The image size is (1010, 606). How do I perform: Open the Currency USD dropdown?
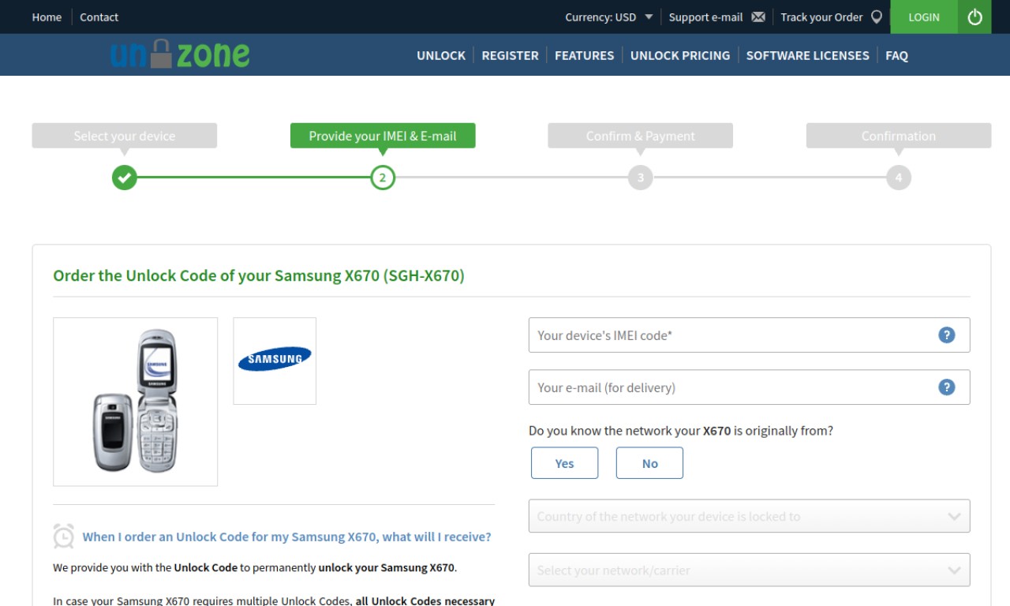click(609, 17)
